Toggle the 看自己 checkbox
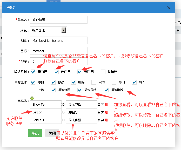The width and height of the screenshot is (181, 150). click(33, 72)
